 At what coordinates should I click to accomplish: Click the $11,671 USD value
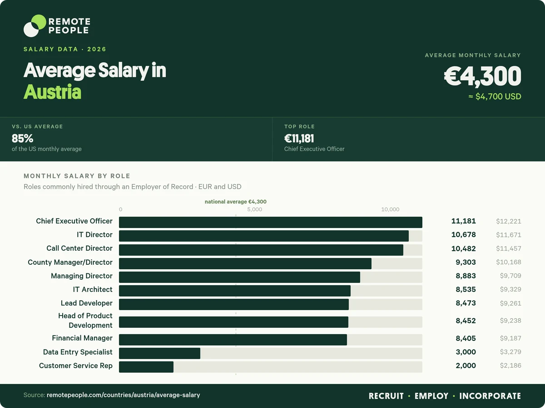point(509,235)
